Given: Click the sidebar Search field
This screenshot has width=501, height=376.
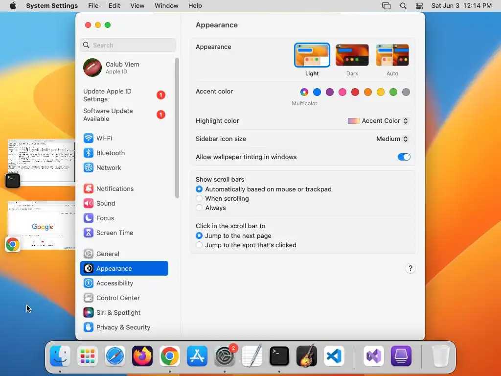Looking at the screenshot, I should tap(128, 45).
